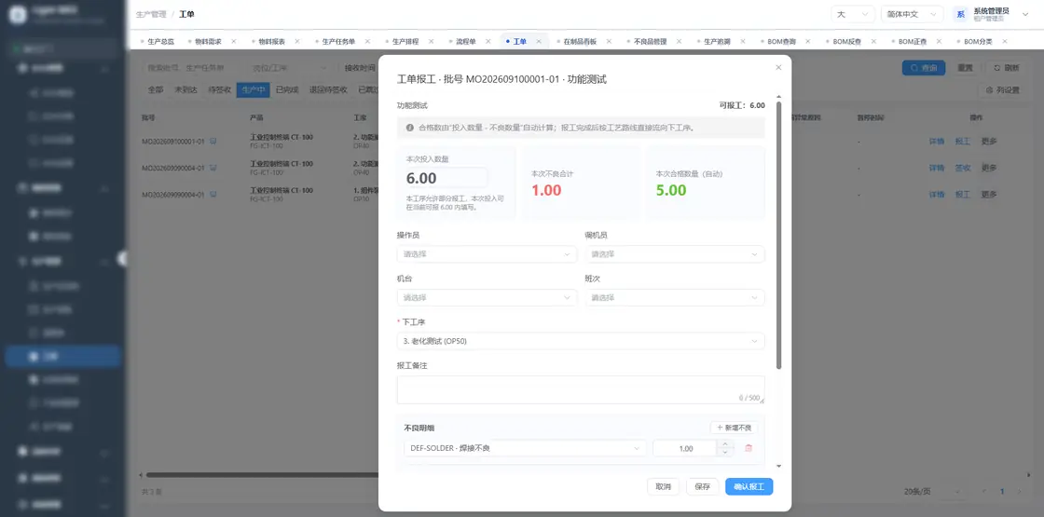
Task: Select the 退回待签收 status filter
Action: [x=329, y=89]
